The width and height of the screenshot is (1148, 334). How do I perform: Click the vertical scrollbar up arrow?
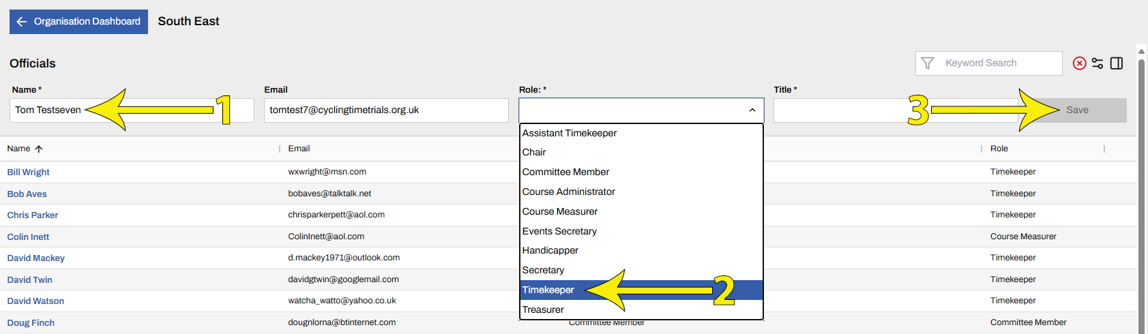coord(1141,52)
